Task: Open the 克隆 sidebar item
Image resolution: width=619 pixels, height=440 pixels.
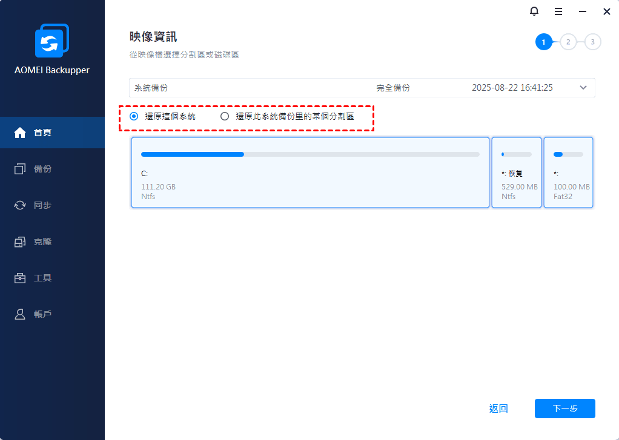Action: pos(52,241)
